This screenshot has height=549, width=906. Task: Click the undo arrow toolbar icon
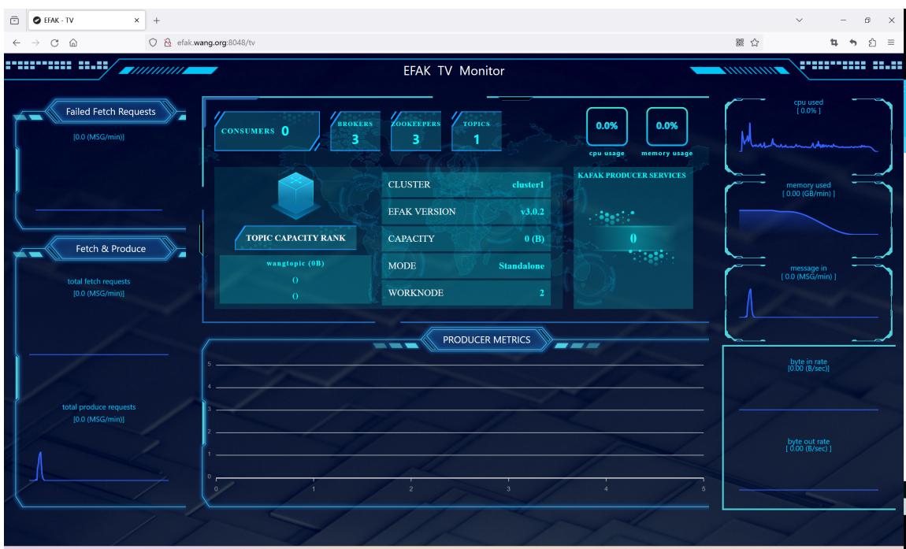tap(853, 43)
